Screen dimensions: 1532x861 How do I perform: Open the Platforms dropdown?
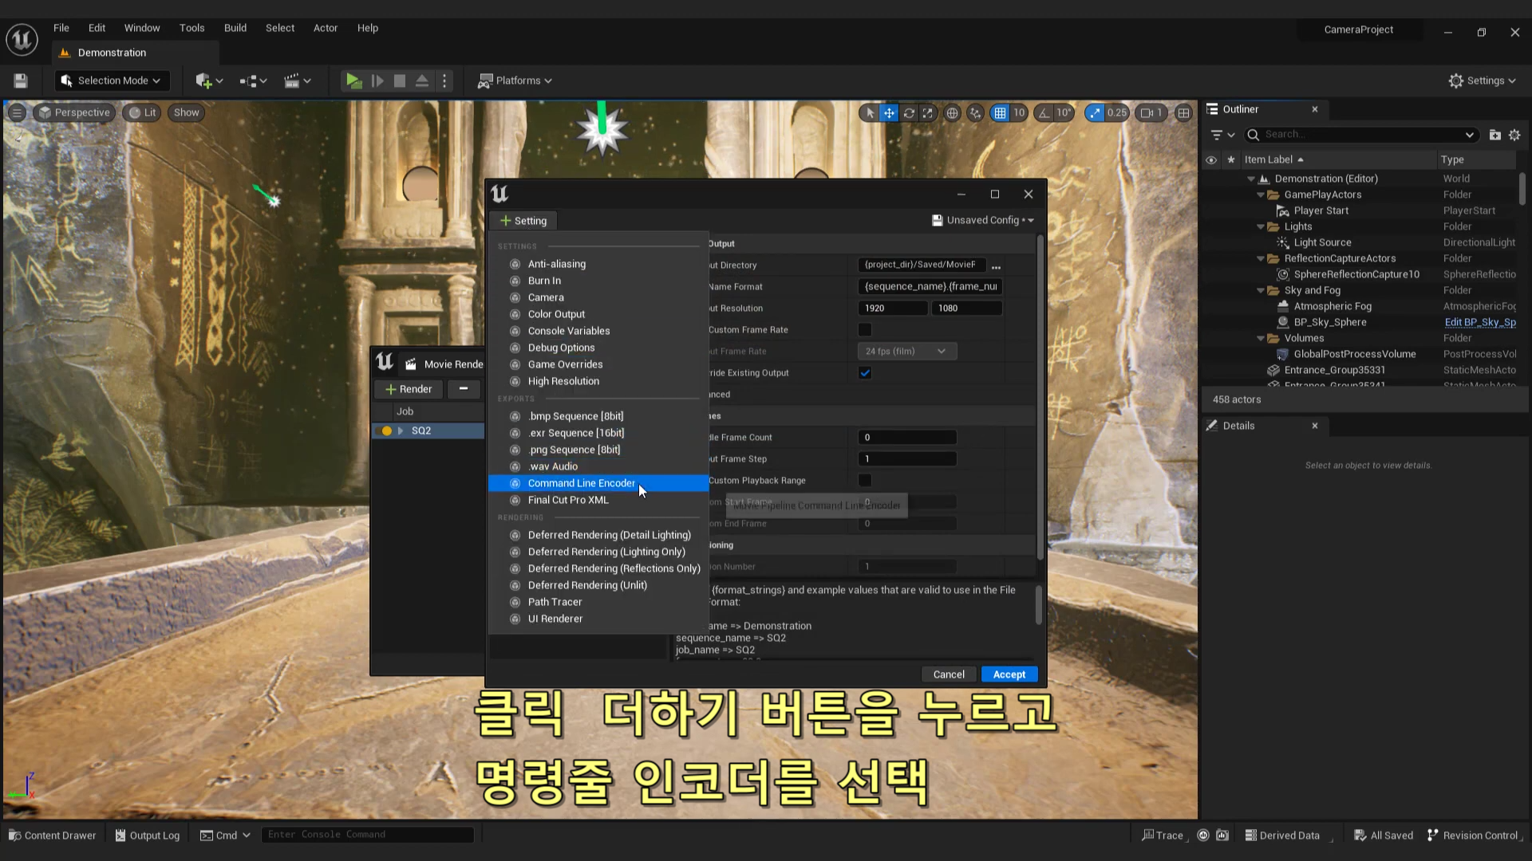click(515, 81)
